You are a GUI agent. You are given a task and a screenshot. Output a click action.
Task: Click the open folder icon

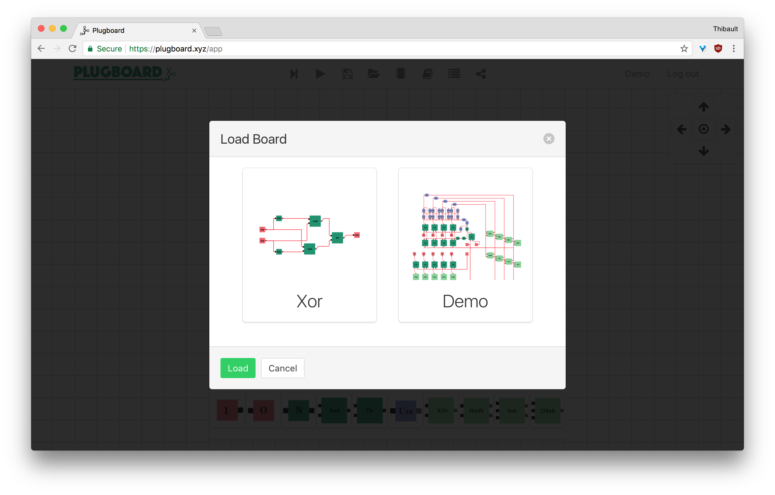tap(373, 74)
